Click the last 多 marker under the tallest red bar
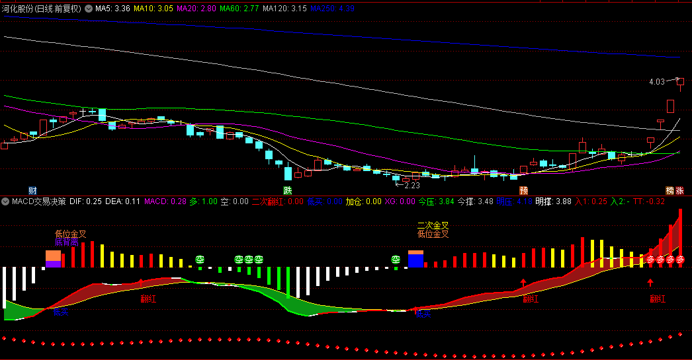This screenshot has height=360, width=692. tap(680, 260)
